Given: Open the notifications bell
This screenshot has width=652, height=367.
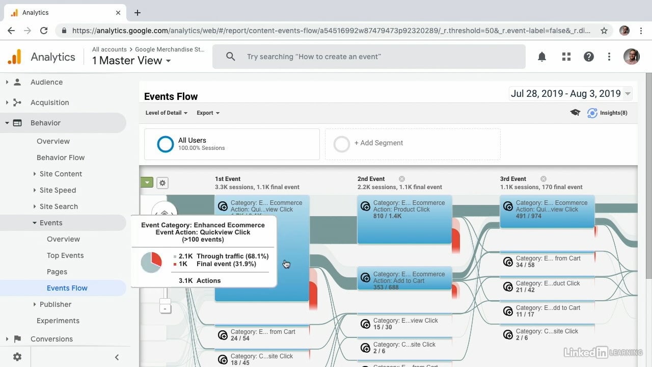Looking at the screenshot, I should pyautogui.click(x=542, y=57).
